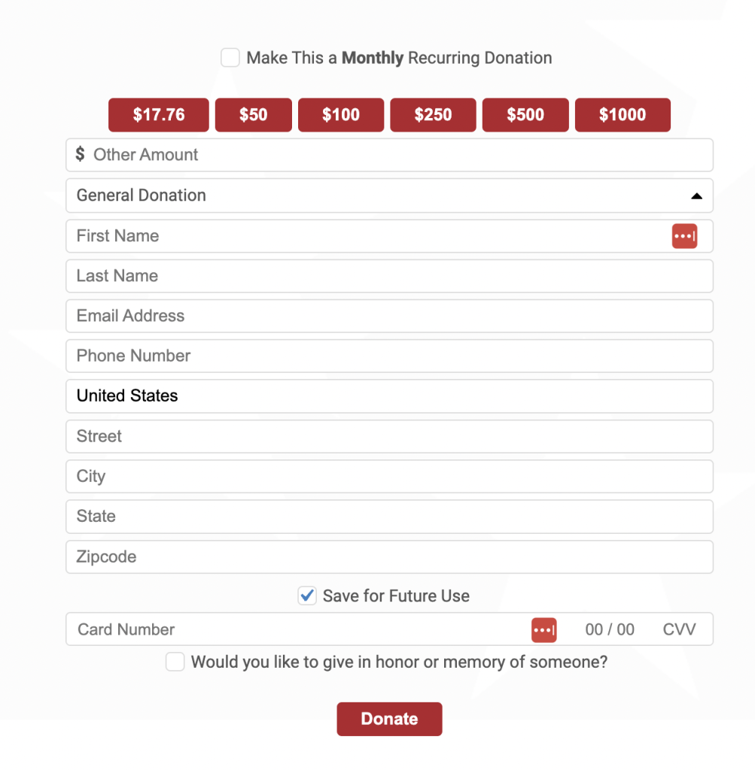Select the $250 donation amount

pyautogui.click(x=433, y=115)
